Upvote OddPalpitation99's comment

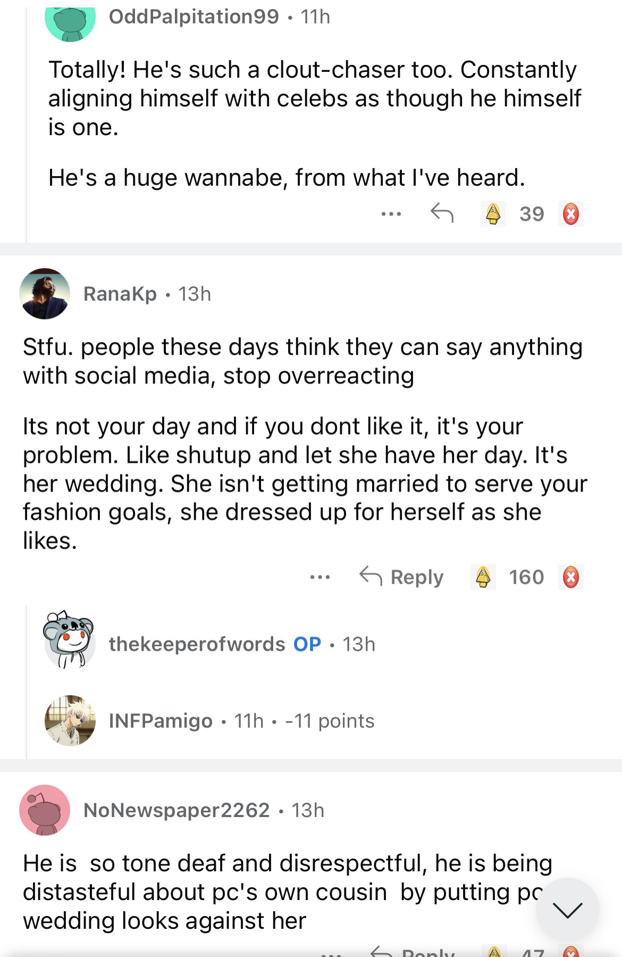tap(493, 214)
